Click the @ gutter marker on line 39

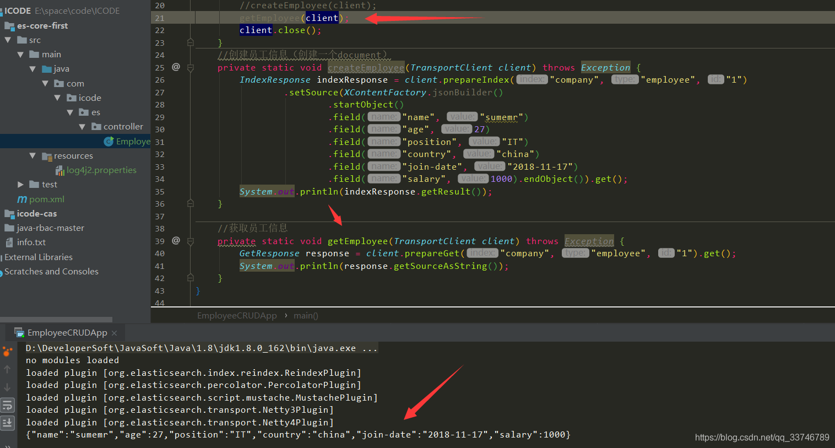(x=176, y=240)
